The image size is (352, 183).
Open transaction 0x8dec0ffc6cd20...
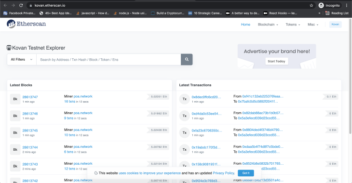pyautogui.click(x=206, y=97)
